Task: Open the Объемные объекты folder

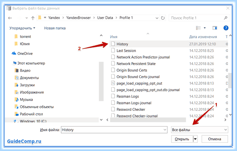Action: (x=37, y=107)
